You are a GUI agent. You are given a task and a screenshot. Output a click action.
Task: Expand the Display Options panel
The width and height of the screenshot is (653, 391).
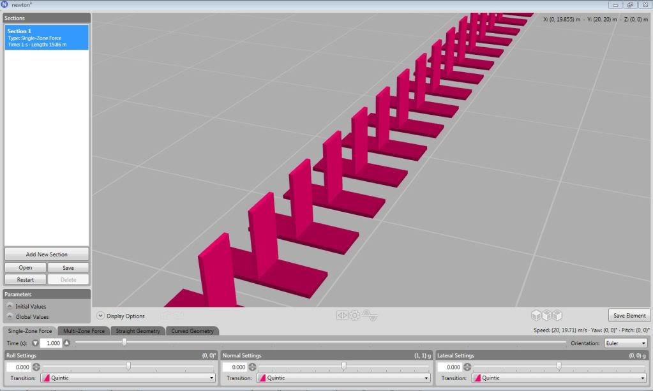[101, 316]
